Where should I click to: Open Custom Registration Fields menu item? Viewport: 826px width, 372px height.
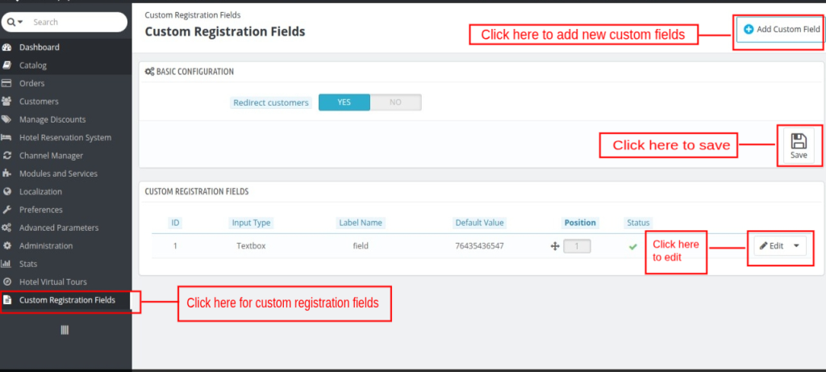point(66,300)
